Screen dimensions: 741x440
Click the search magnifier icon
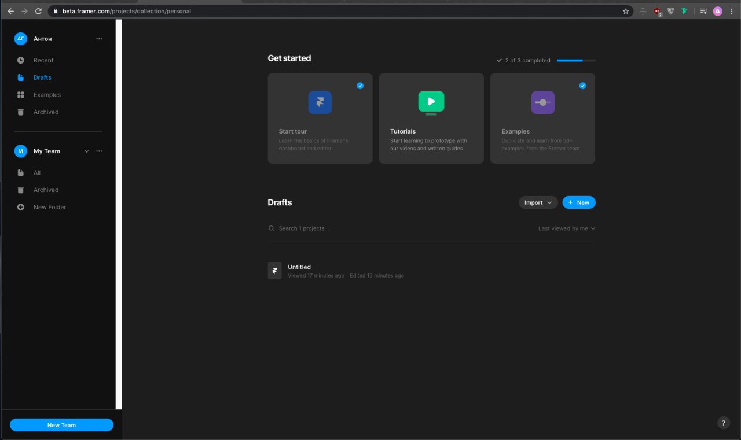click(271, 228)
